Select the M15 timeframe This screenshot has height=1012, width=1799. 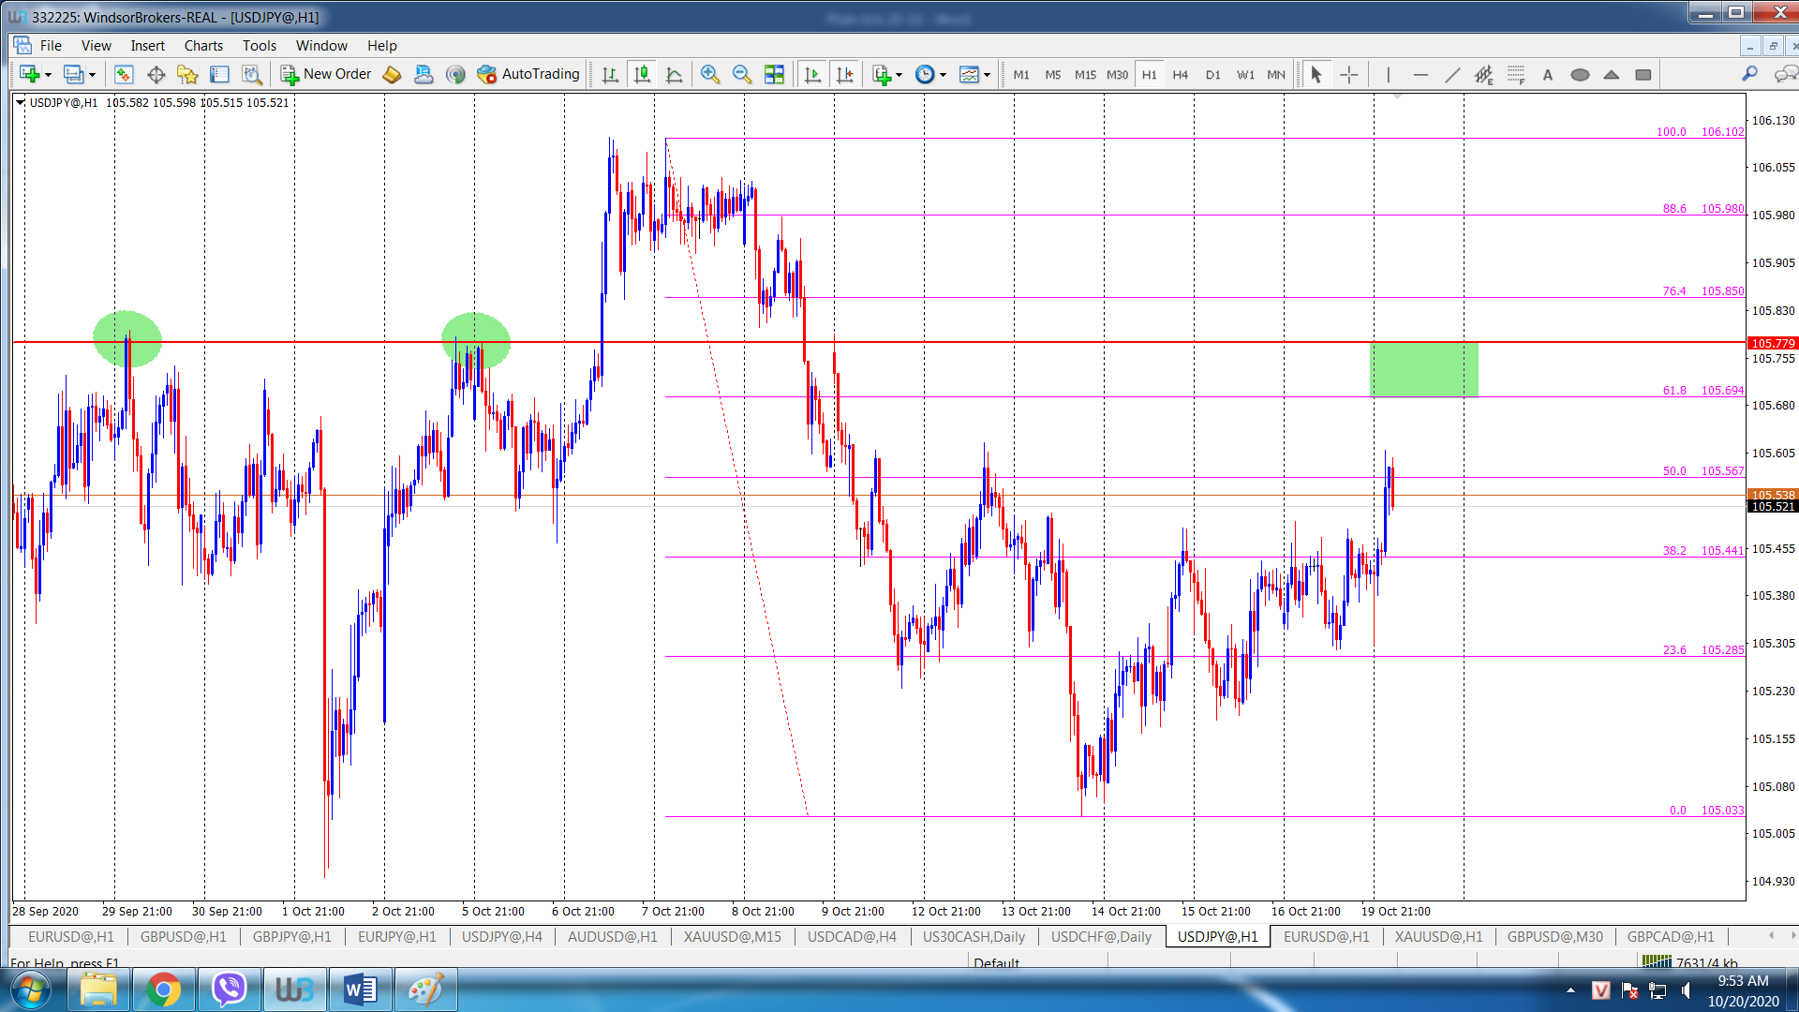[1085, 74]
